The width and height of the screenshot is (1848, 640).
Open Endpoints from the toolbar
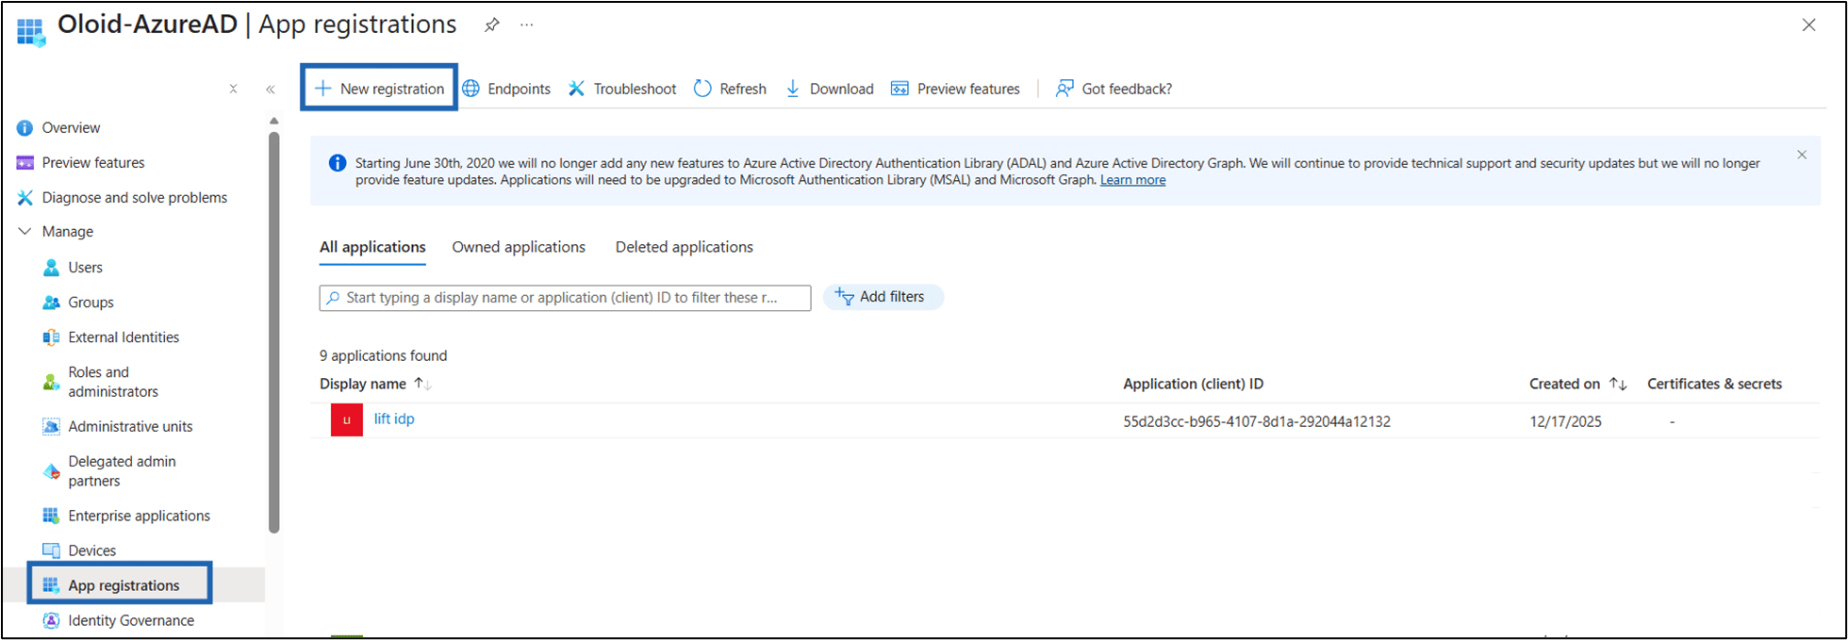506,89
